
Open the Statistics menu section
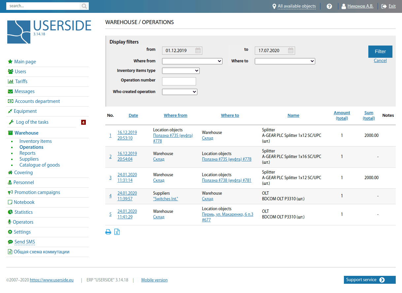click(23, 212)
